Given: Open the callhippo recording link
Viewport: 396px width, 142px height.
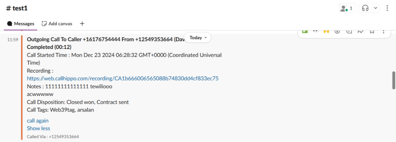Looking at the screenshot, I should (x=123, y=78).
